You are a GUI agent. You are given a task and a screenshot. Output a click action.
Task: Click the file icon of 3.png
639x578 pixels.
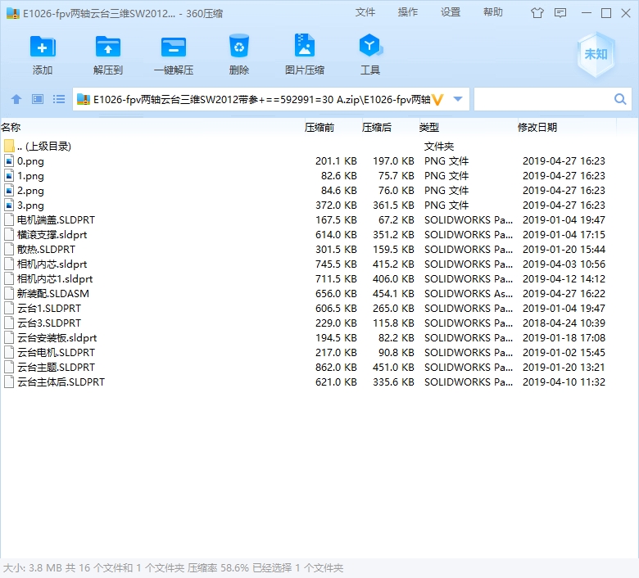pos(9,205)
